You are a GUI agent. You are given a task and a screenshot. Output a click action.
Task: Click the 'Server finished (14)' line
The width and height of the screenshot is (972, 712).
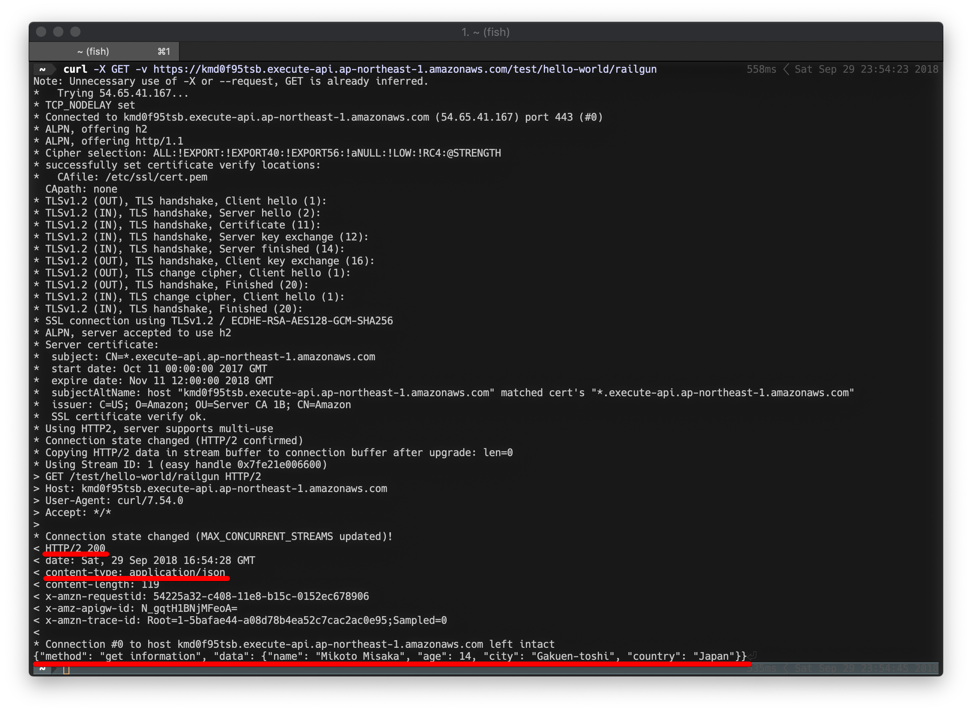pyautogui.click(x=189, y=249)
